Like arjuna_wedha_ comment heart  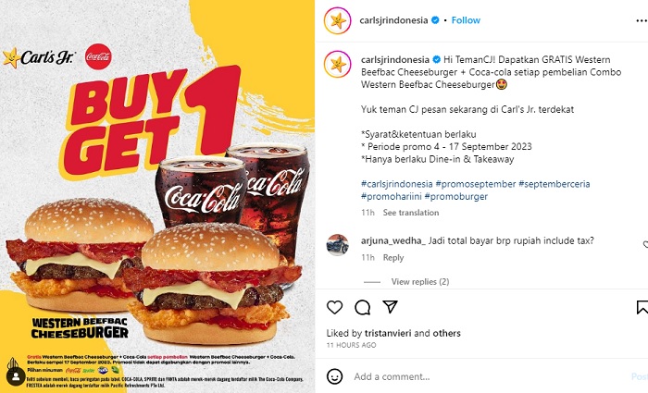[645, 245]
